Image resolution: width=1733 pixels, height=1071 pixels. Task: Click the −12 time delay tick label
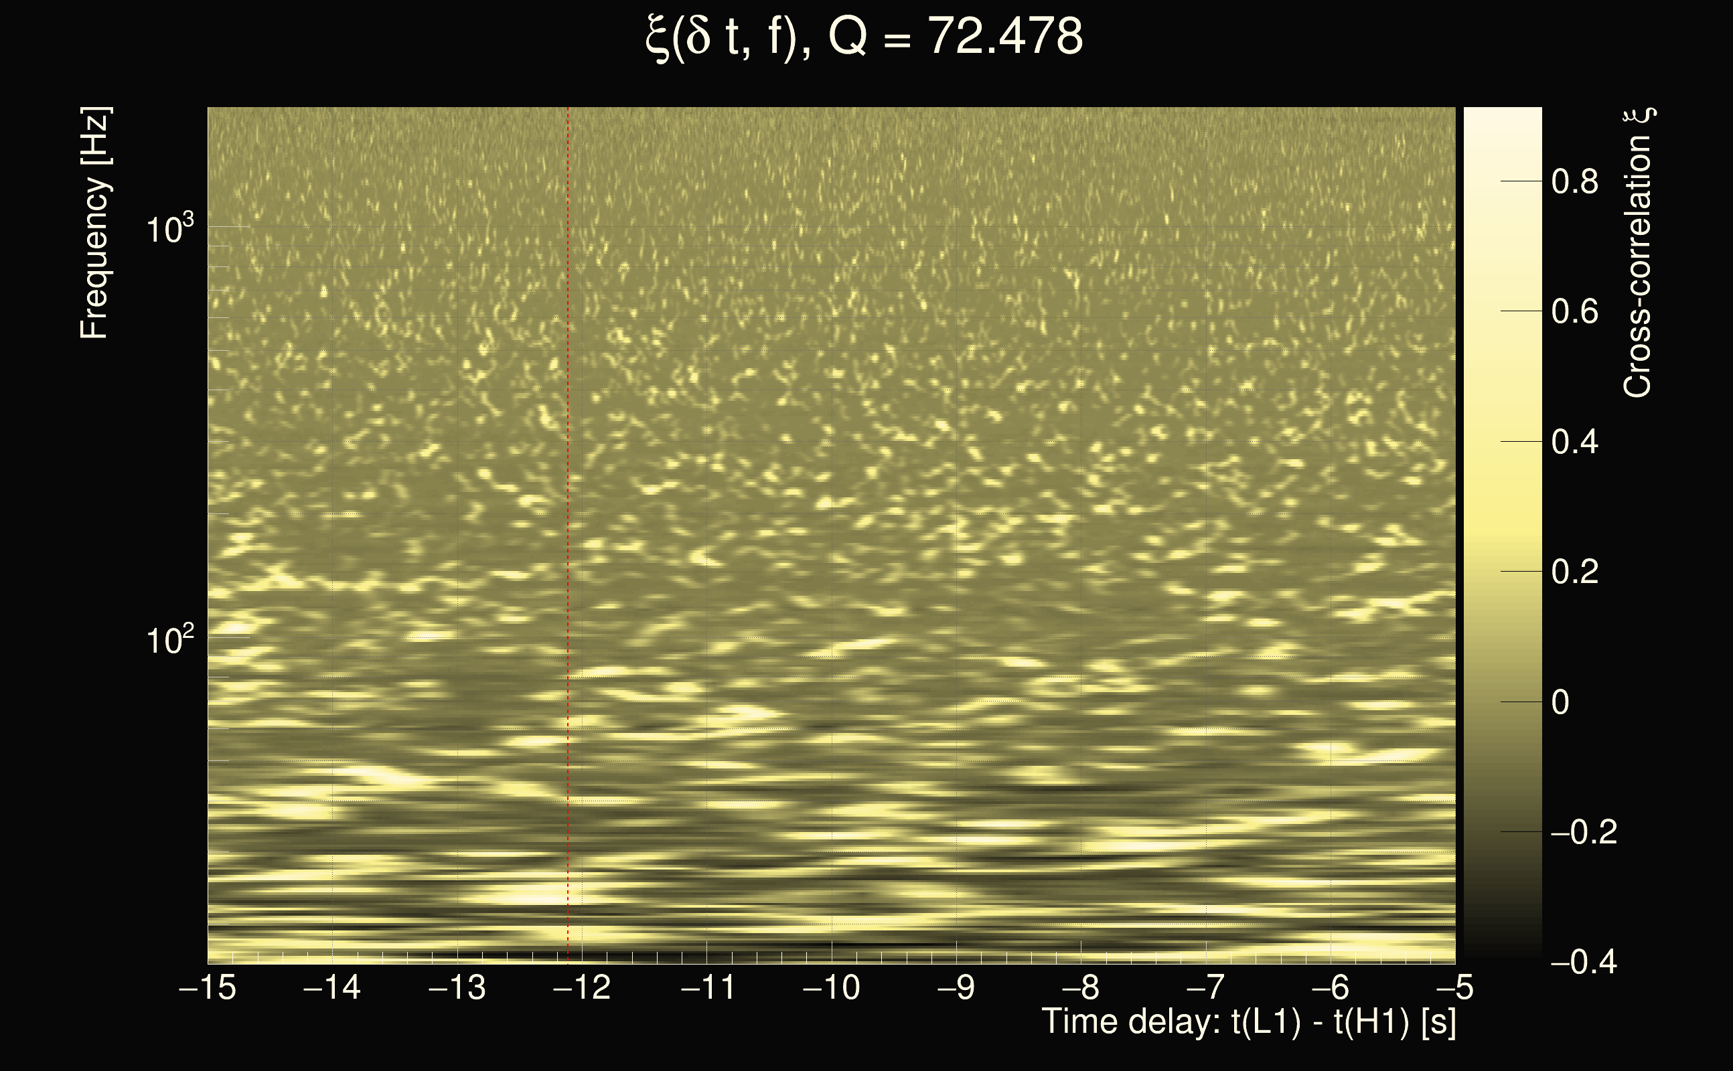[582, 987]
